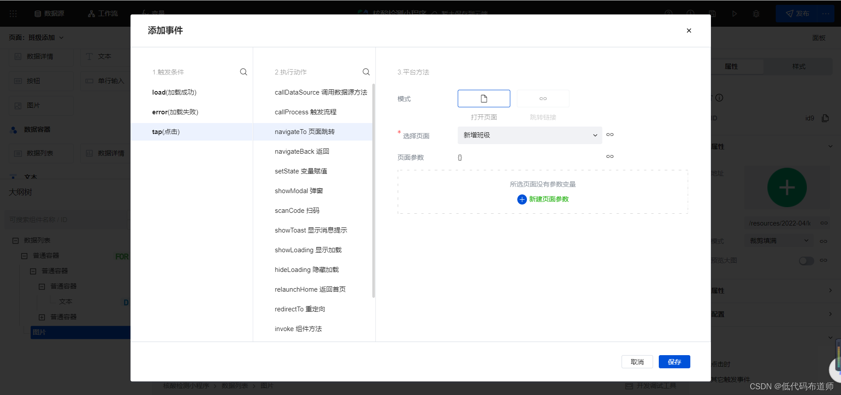
Task: Choose the error(加载失败) trigger
Action: [x=192, y=112]
